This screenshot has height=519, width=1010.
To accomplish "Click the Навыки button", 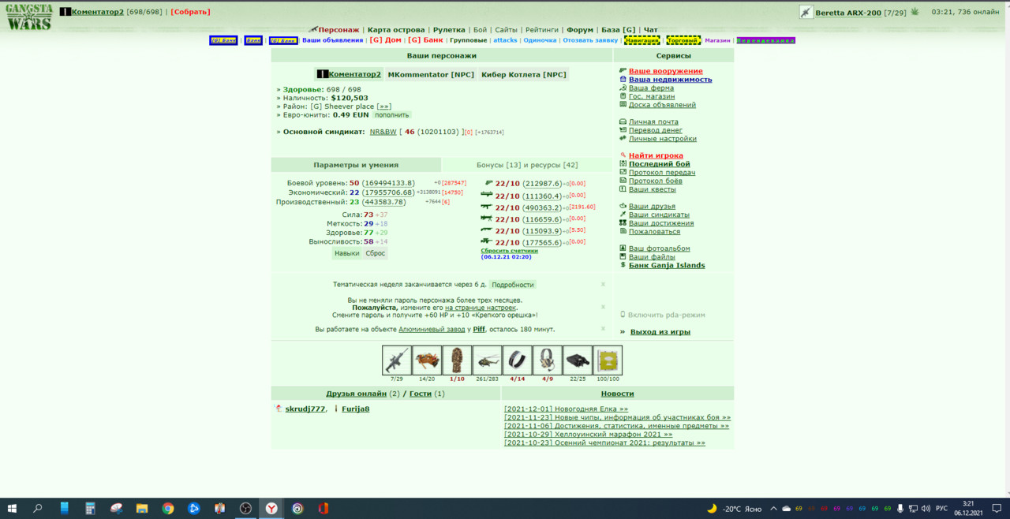I will [x=346, y=253].
